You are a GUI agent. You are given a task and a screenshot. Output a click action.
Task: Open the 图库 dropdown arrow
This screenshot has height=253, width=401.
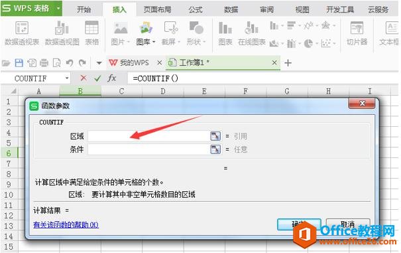(154, 42)
